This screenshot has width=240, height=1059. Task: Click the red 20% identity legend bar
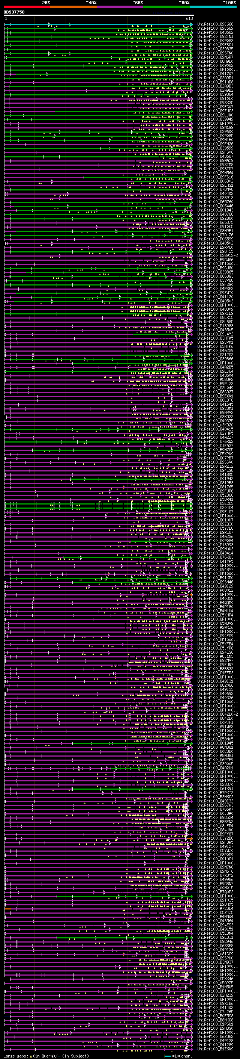27,7
